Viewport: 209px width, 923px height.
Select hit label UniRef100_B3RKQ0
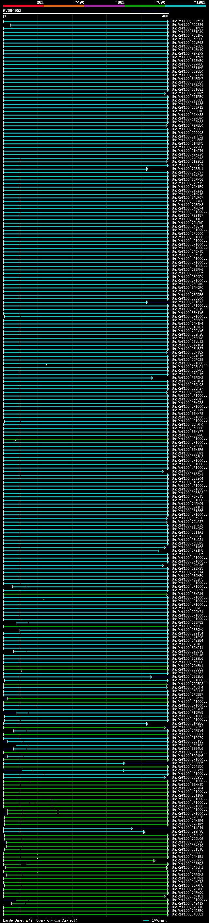coord(187,392)
